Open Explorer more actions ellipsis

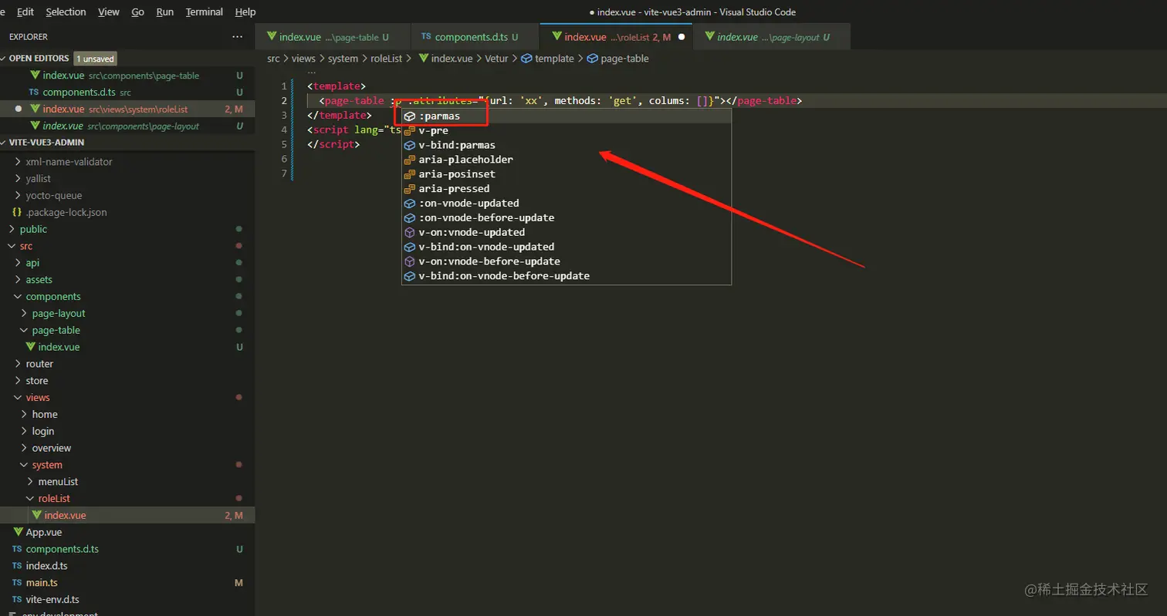[x=237, y=36]
